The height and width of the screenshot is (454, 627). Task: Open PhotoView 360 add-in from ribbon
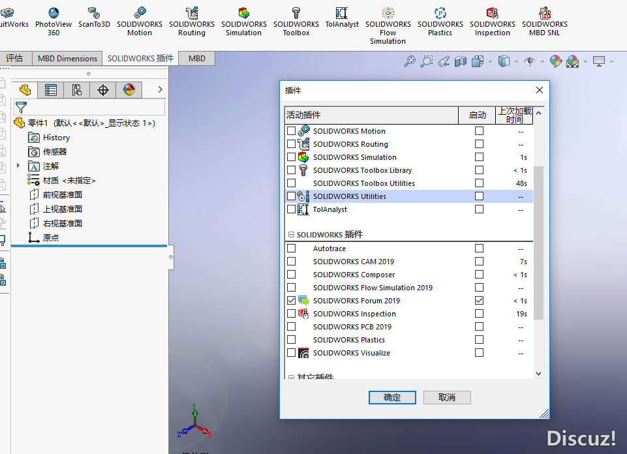click(x=54, y=22)
